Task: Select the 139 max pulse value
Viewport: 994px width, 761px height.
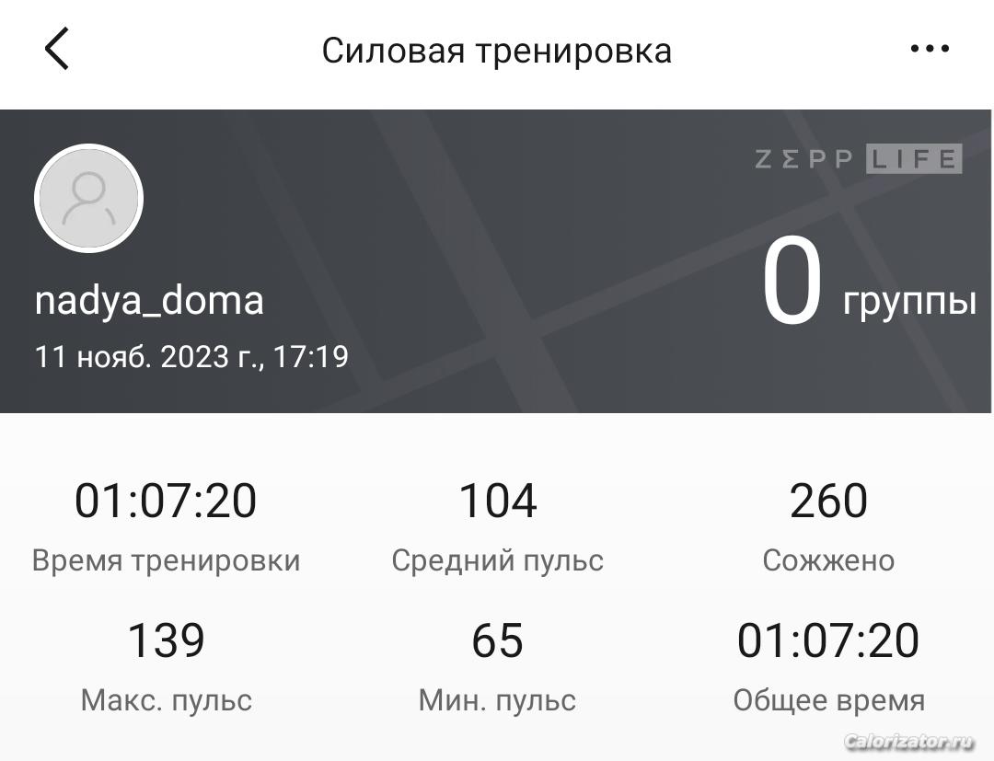Action: [x=166, y=640]
